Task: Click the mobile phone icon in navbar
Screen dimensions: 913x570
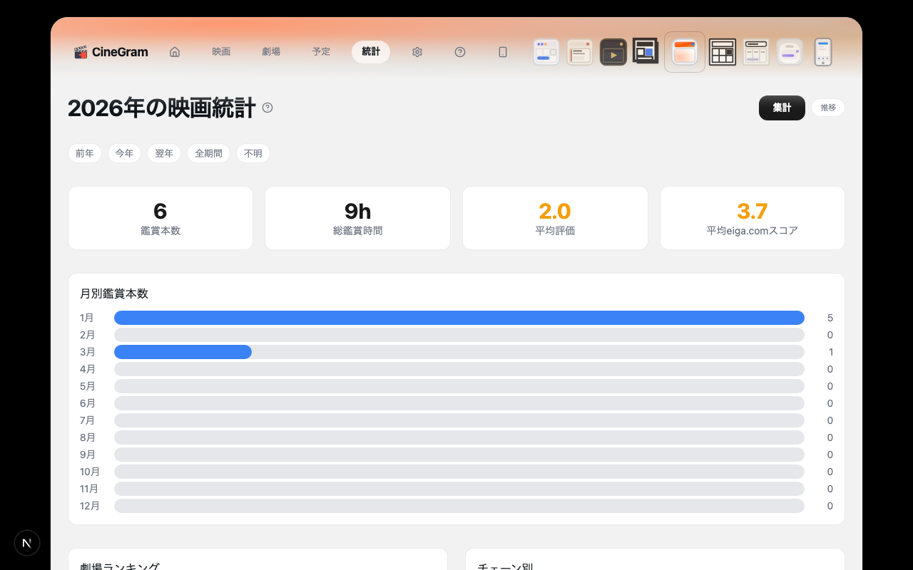Action: (x=503, y=51)
